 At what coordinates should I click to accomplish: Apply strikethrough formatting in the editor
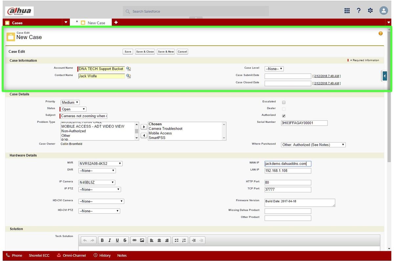click(x=125, y=240)
